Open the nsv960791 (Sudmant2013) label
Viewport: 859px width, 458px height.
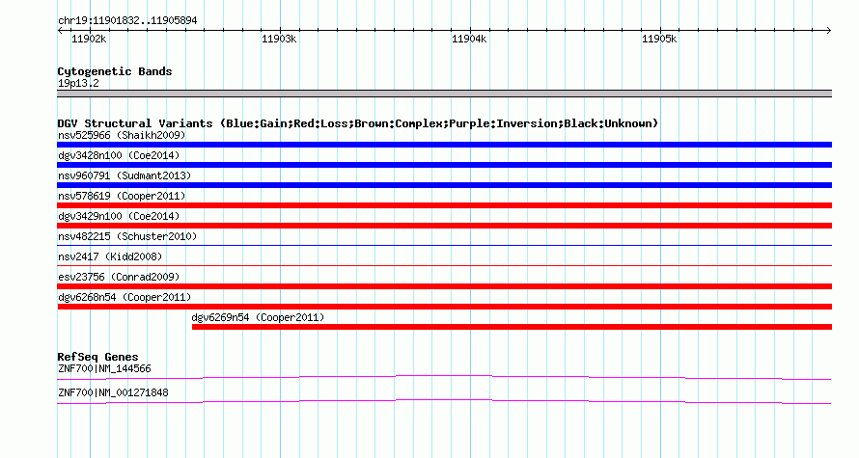point(125,175)
